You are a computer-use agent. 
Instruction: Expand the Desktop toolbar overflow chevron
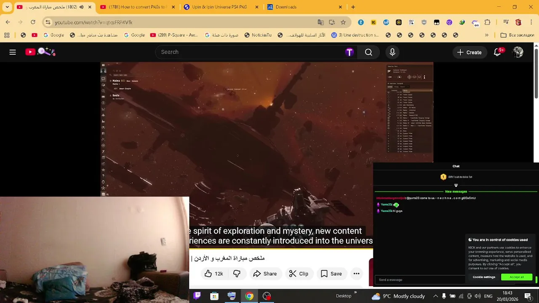(x=355, y=292)
